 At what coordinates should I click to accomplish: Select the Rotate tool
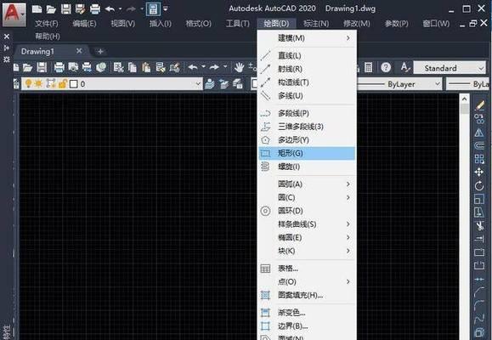[x=479, y=185]
